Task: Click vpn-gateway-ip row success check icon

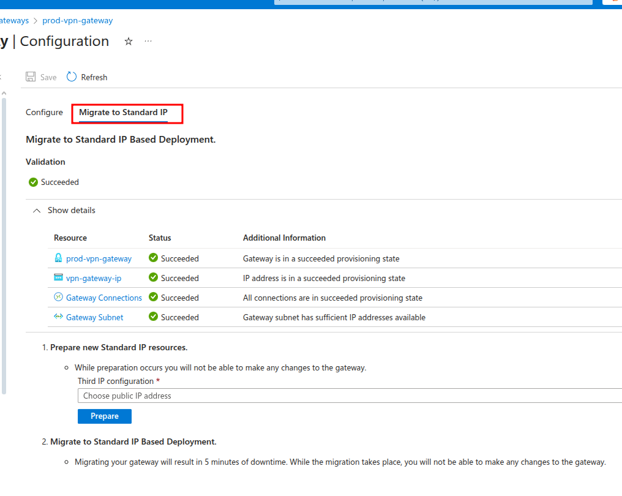Action: [153, 277]
